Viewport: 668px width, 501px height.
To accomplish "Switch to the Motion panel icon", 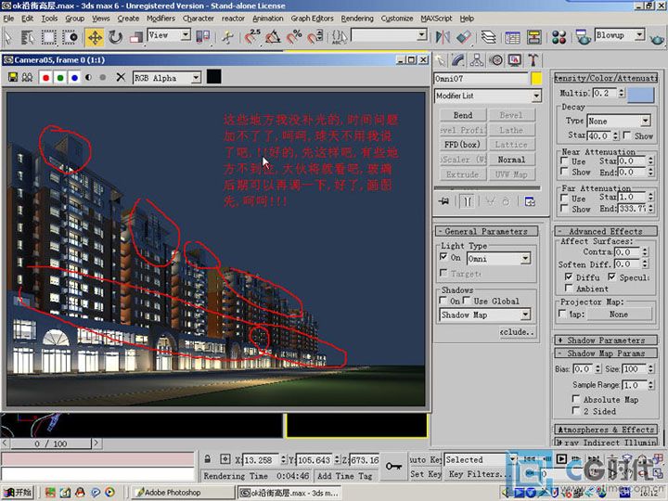I will point(495,60).
